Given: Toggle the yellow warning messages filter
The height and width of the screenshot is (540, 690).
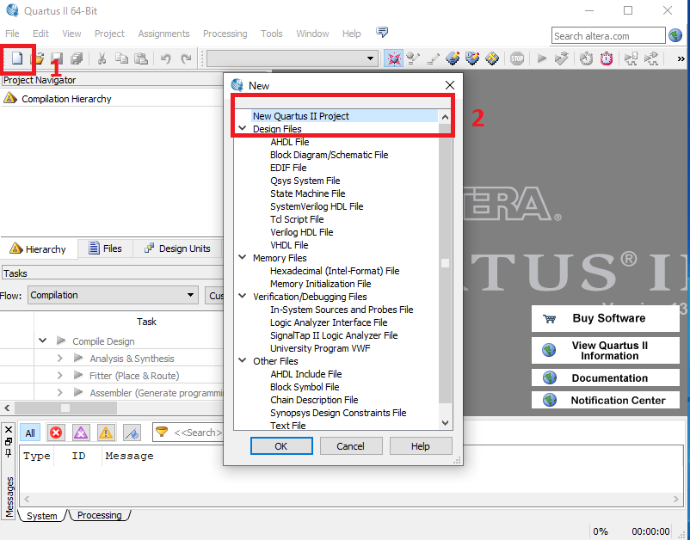Looking at the screenshot, I should [106, 433].
